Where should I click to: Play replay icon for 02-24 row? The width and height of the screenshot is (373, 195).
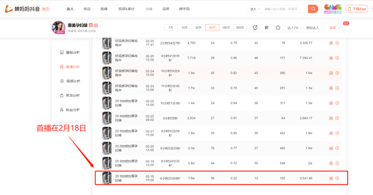coord(337,73)
